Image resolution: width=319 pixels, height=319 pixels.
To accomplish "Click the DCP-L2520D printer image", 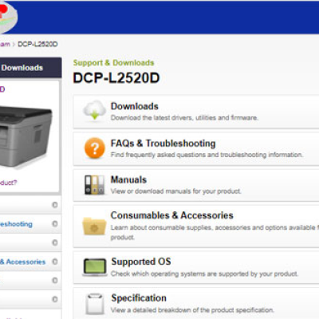I will point(26,136).
